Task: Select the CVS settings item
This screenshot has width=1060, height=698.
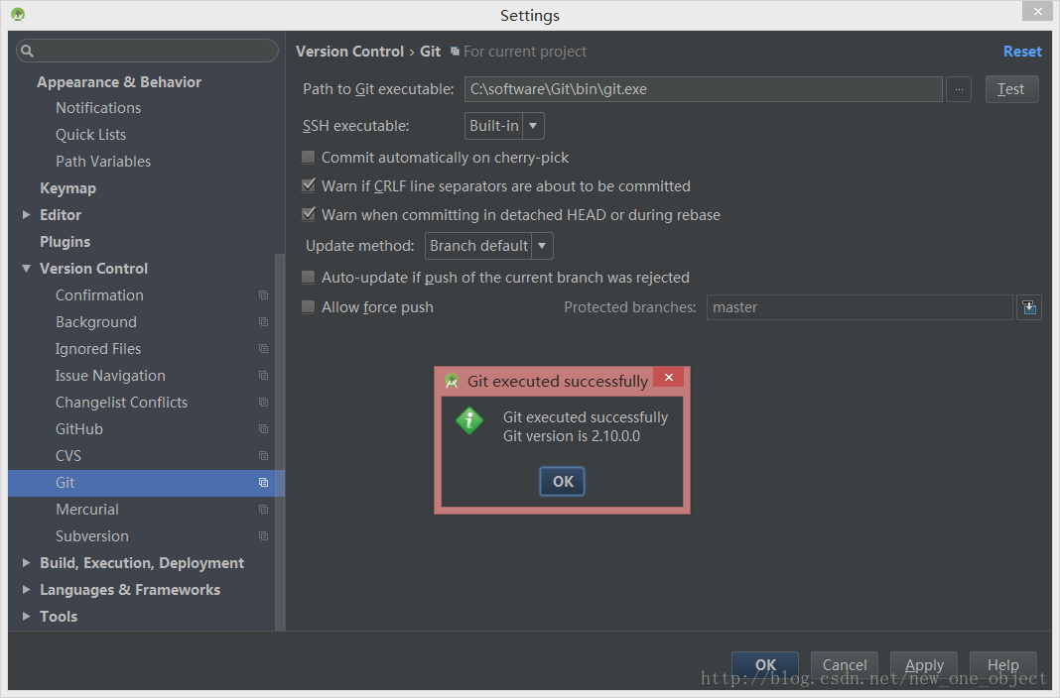Action: [x=68, y=456]
